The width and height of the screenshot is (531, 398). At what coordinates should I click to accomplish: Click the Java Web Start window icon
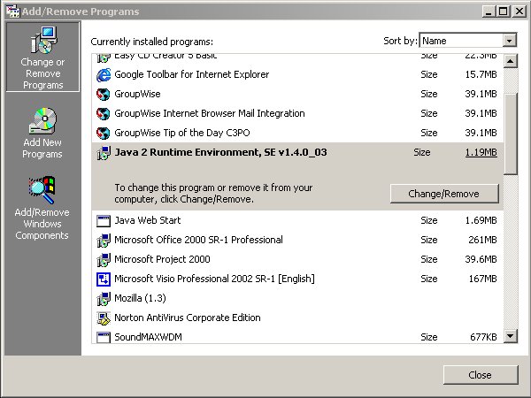click(104, 221)
